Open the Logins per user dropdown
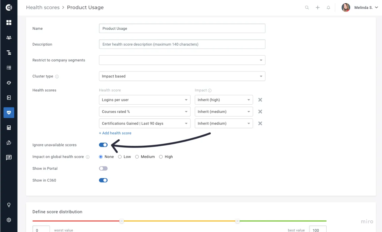382x232 pixels. coord(145,100)
